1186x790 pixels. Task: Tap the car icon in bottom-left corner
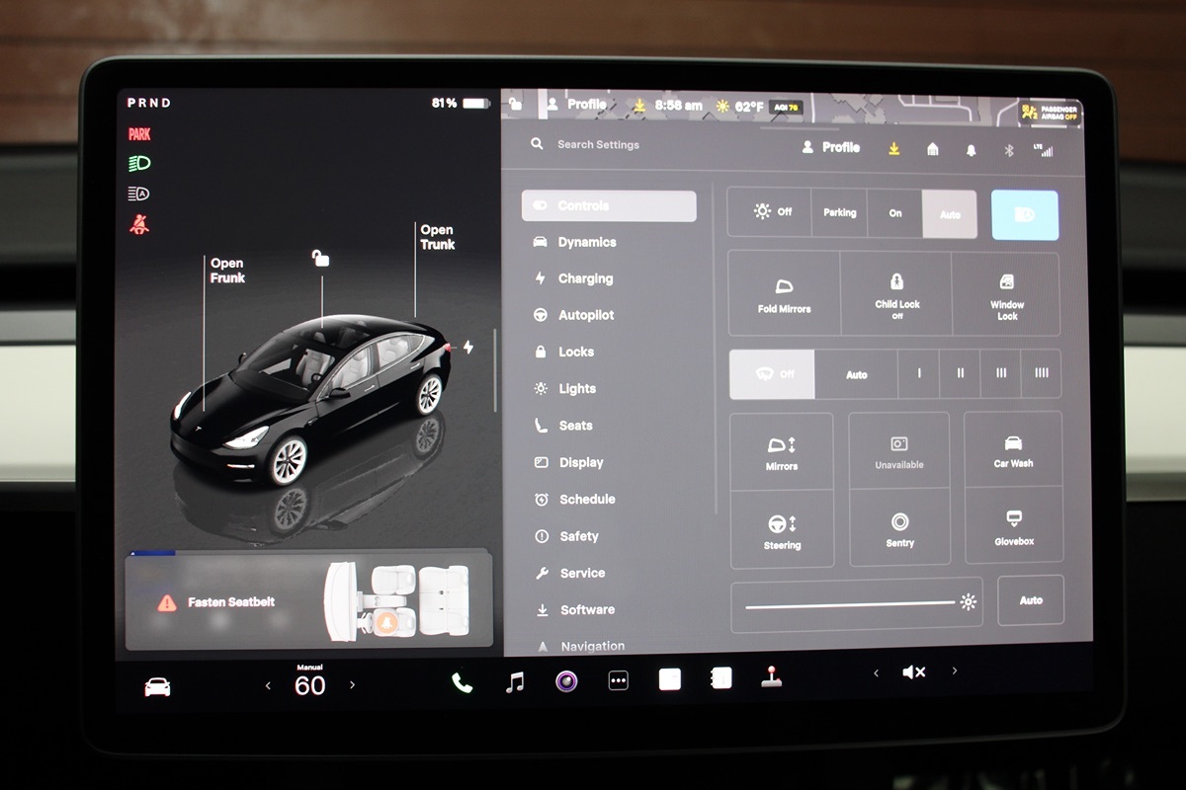coord(157,686)
